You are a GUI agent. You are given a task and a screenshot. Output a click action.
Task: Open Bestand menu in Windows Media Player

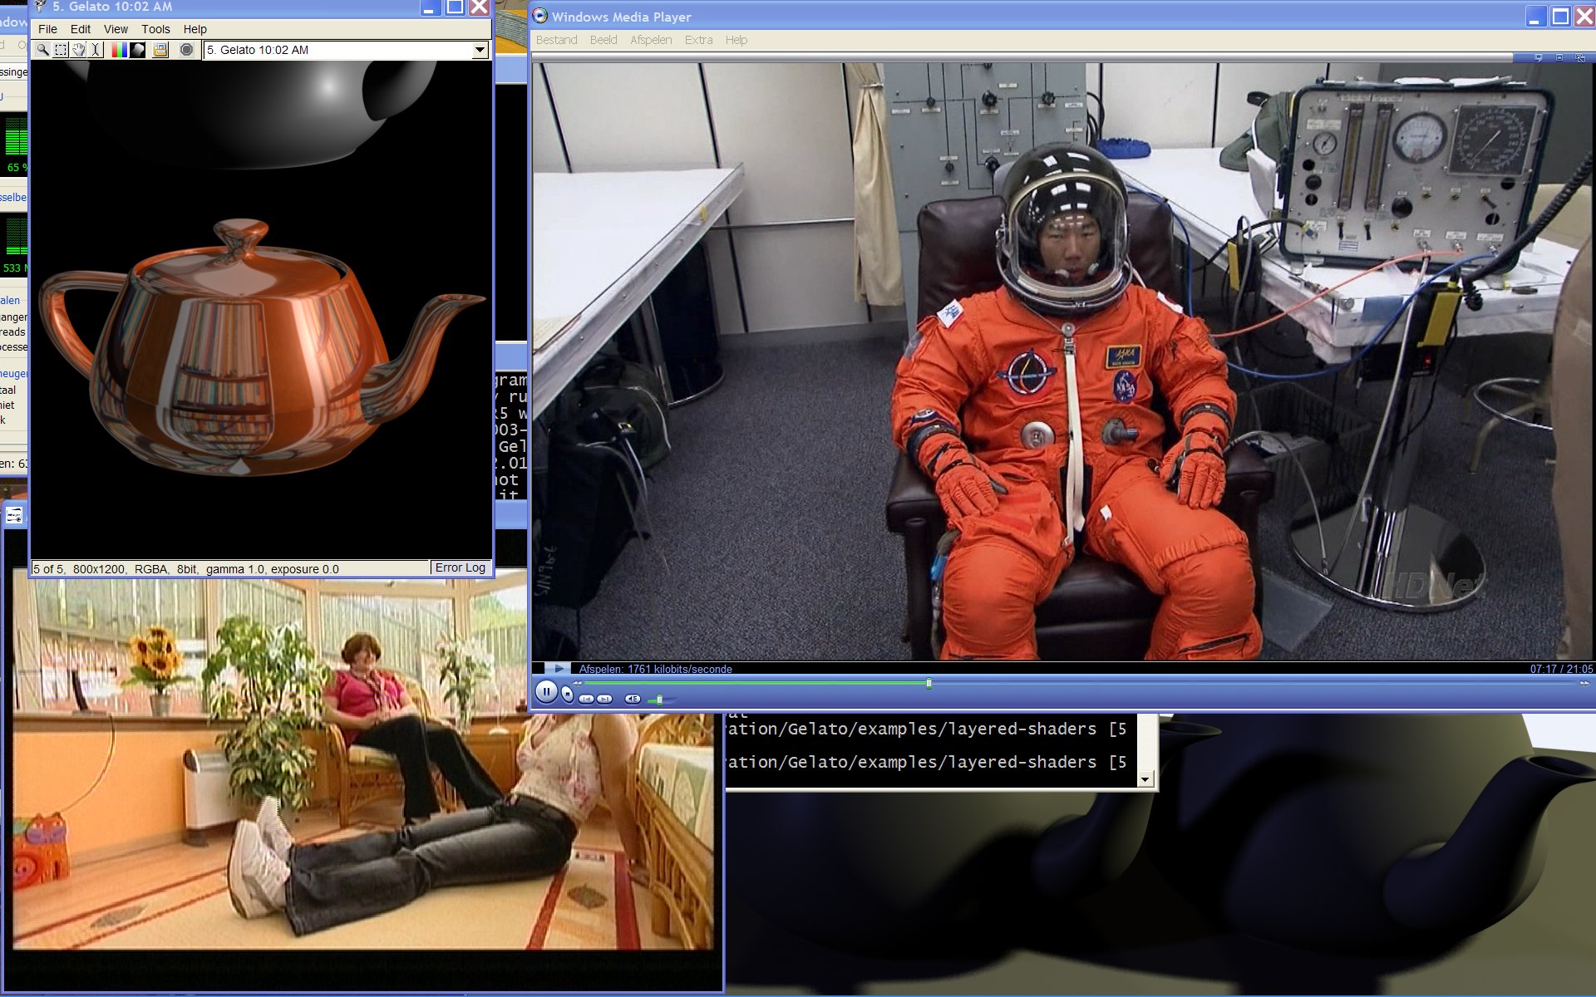pos(556,40)
